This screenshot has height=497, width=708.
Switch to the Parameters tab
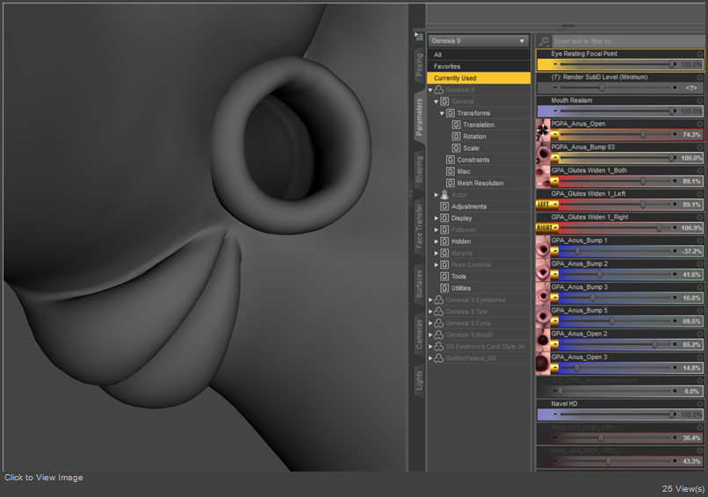[419, 118]
